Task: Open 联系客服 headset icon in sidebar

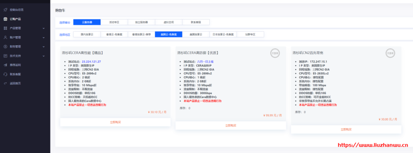Action: (x=5, y=74)
